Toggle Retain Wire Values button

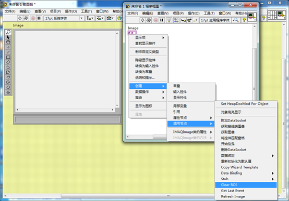coord(176,20)
